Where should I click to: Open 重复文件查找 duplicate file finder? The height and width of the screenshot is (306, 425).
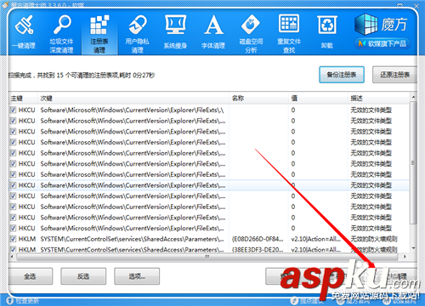(289, 33)
